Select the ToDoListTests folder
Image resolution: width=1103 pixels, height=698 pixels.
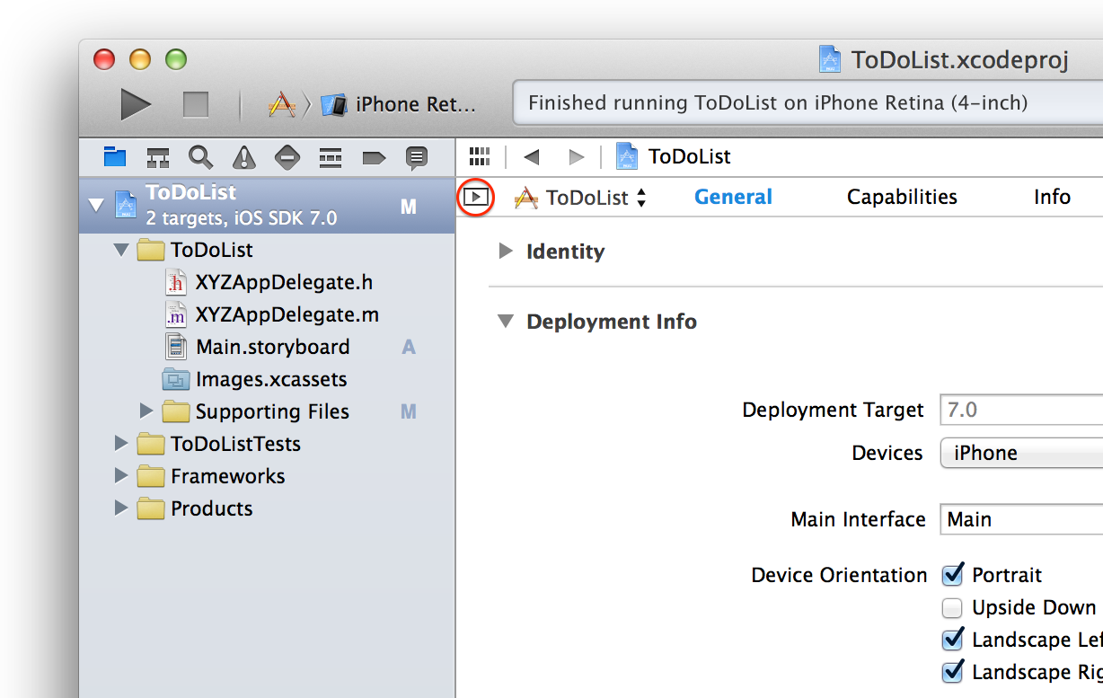click(x=219, y=444)
